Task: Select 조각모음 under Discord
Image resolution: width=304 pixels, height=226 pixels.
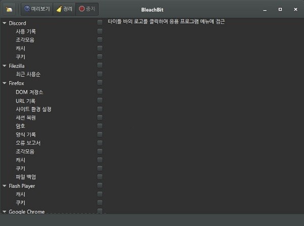Action: click(25, 40)
